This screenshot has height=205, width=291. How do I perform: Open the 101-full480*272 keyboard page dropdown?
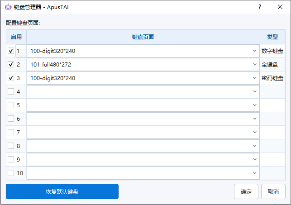(x=143, y=64)
